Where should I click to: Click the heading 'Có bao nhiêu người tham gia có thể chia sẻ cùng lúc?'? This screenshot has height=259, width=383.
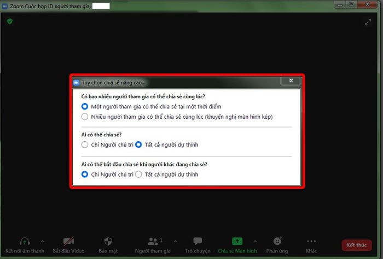(x=143, y=97)
